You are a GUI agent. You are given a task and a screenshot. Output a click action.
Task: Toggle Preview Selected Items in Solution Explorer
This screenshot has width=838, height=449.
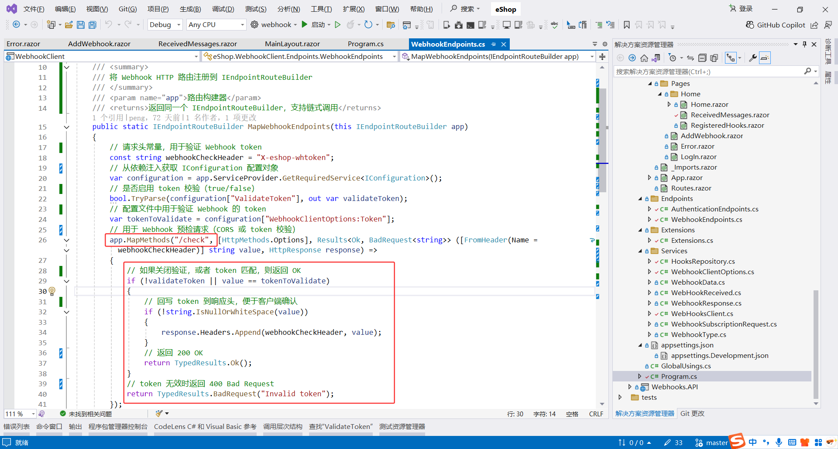pyautogui.click(x=765, y=58)
